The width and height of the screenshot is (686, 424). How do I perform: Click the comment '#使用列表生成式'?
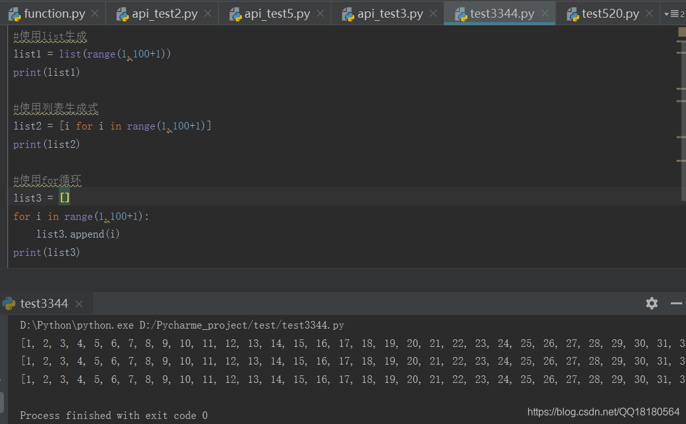click(x=56, y=108)
